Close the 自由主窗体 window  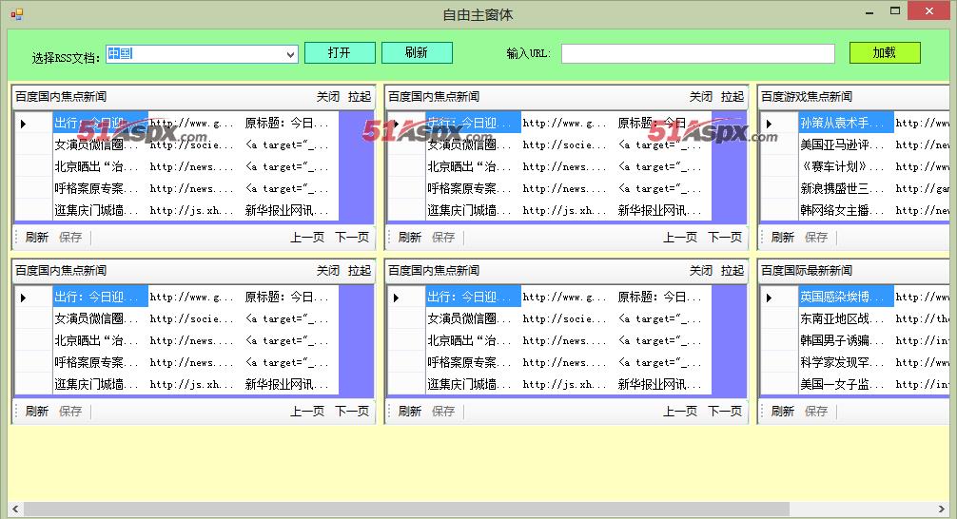tap(929, 11)
